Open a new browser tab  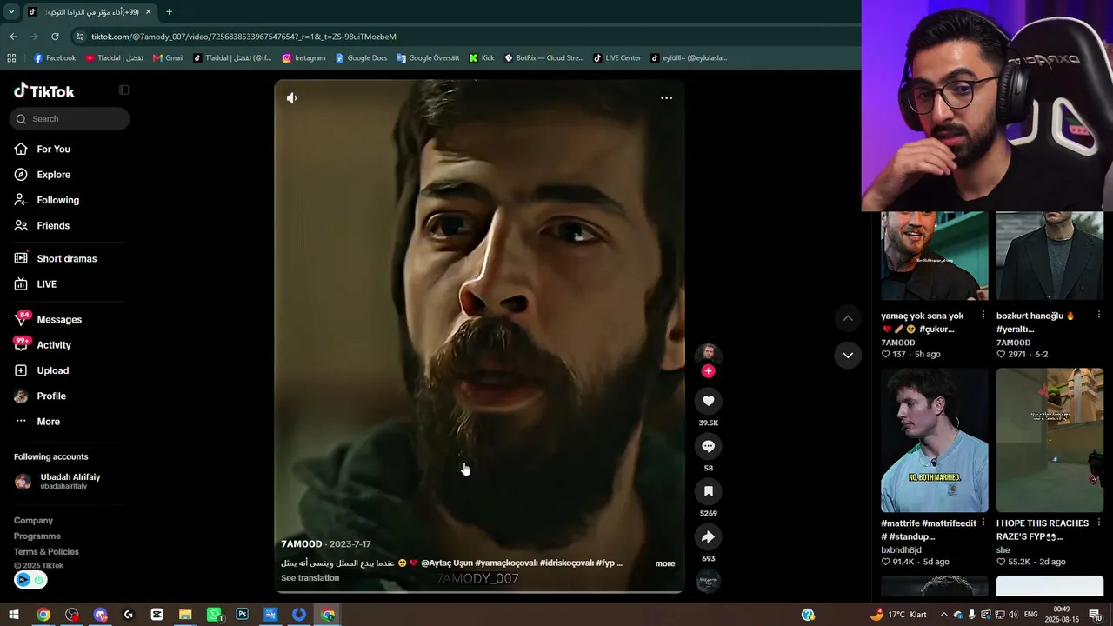click(x=169, y=12)
